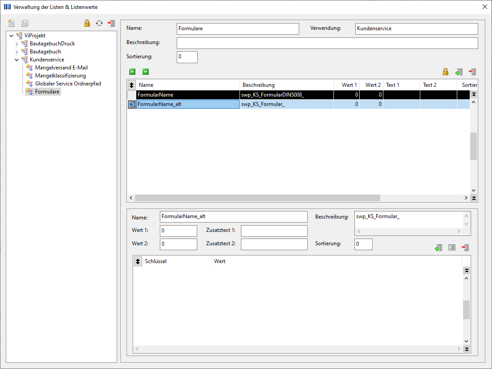The image size is (492, 369).
Task: Jump to top of the Schlüssel table
Action: click(x=467, y=270)
